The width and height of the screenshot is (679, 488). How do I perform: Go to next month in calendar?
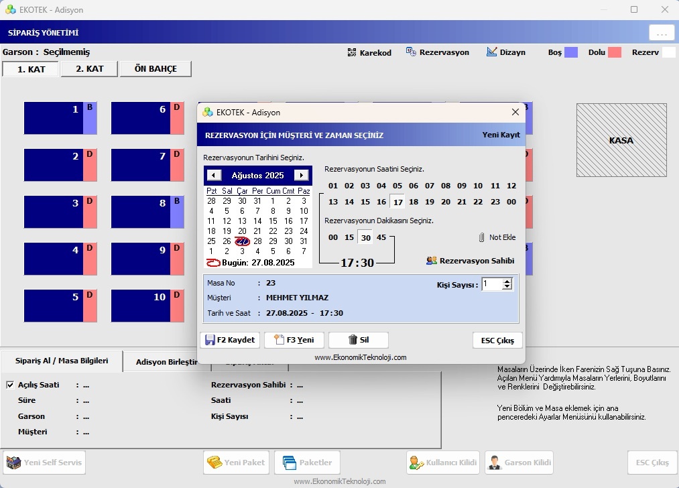pyautogui.click(x=302, y=175)
